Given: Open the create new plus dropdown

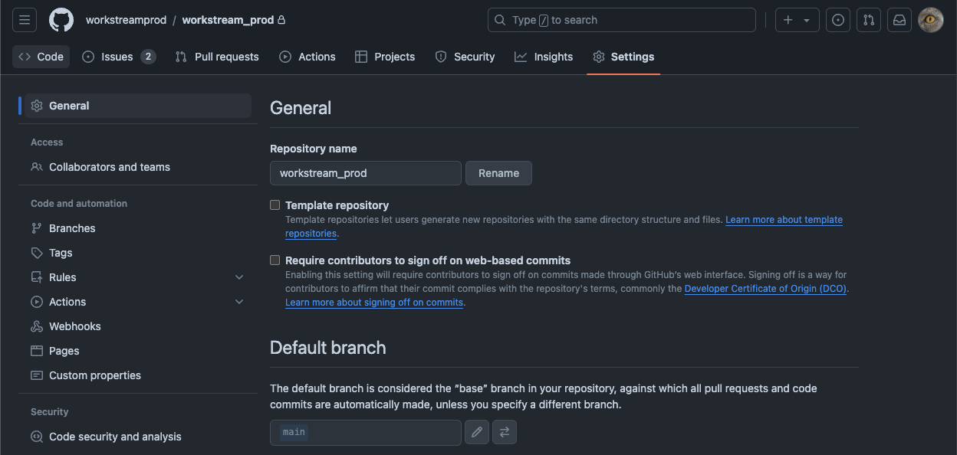Looking at the screenshot, I should (x=797, y=20).
